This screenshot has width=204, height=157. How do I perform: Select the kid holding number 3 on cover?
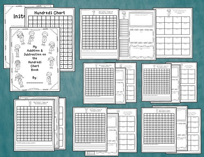(51, 62)
